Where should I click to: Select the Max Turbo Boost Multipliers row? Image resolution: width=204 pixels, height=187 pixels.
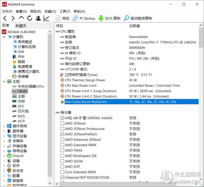tap(132, 102)
